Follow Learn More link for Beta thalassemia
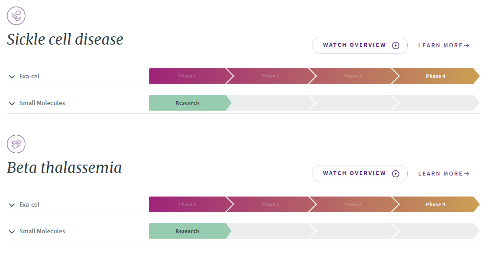The width and height of the screenshot is (492, 253). pyautogui.click(x=444, y=174)
